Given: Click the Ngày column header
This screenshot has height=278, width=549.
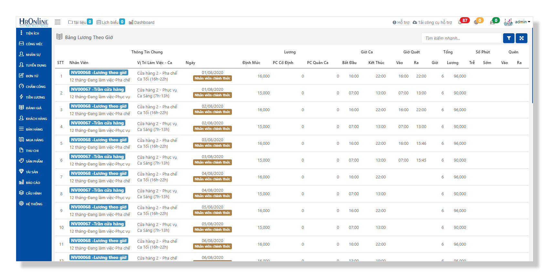Looking at the screenshot, I should [x=191, y=63].
